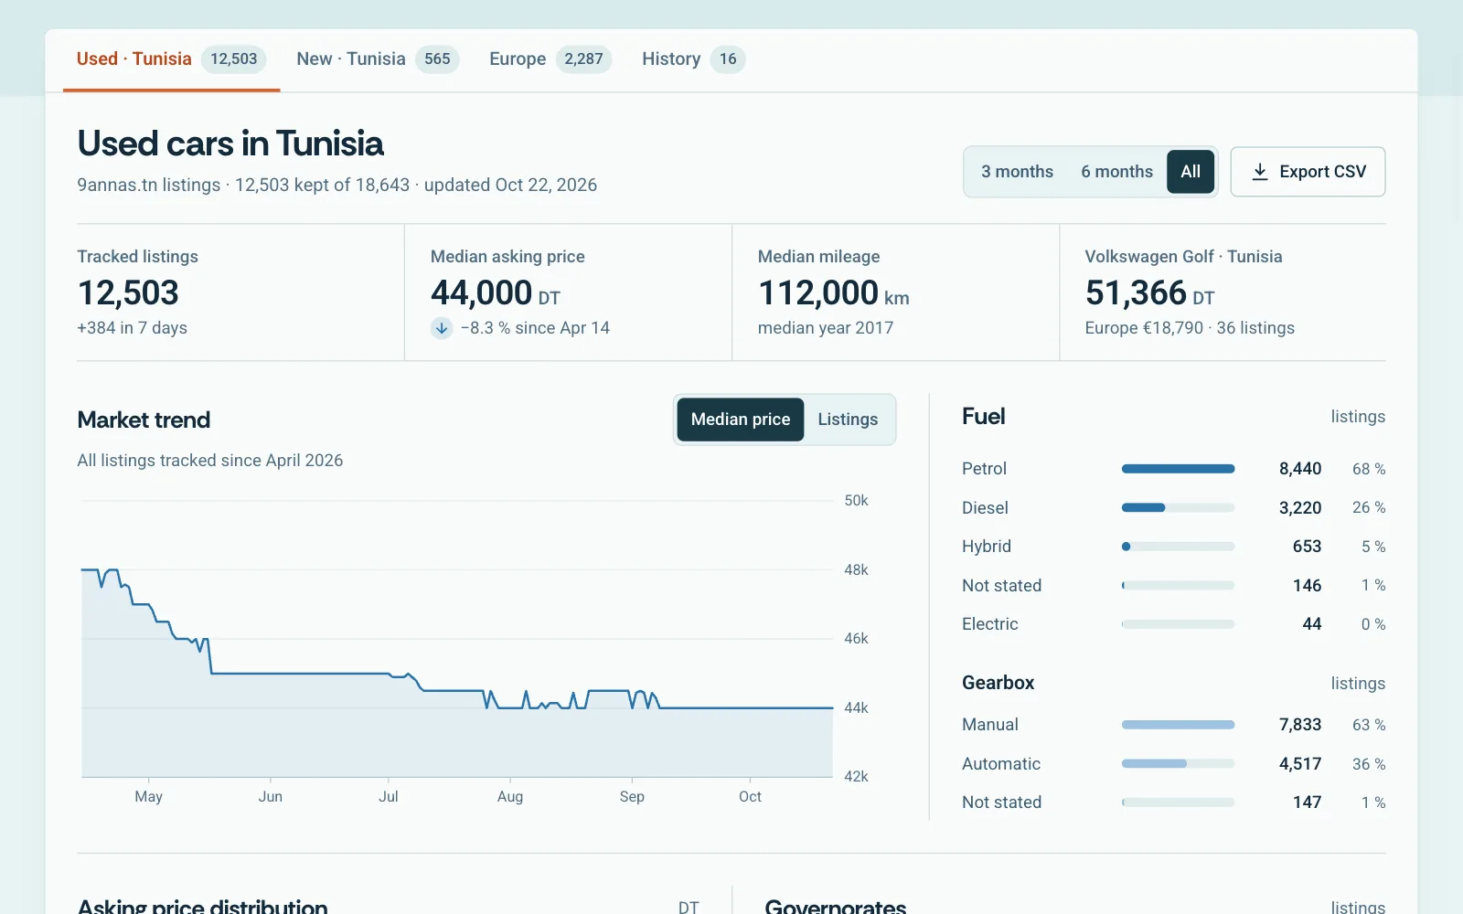
Task: Click the Market trend line chart area
Action: (457, 638)
